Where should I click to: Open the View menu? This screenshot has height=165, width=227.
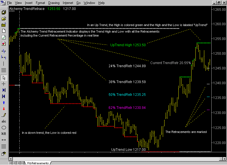pyautogui.click(x=18, y=3)
